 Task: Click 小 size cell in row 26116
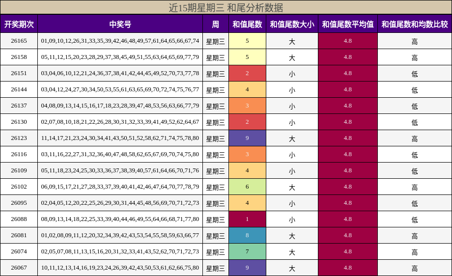pos(292,155)
